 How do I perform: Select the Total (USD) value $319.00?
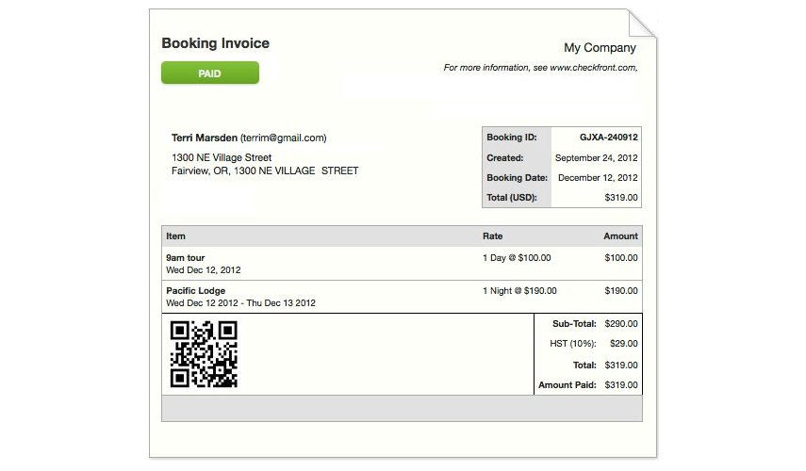tap(621, 197)
